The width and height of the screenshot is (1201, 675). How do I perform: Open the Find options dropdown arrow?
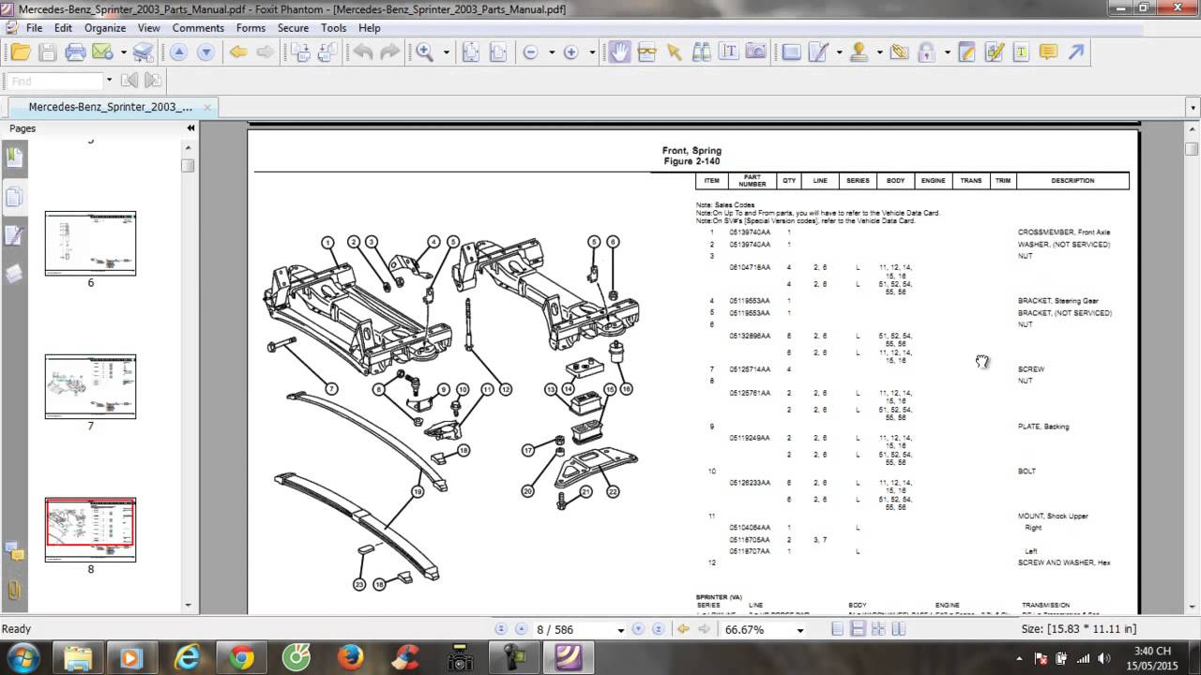click(109, 81)
